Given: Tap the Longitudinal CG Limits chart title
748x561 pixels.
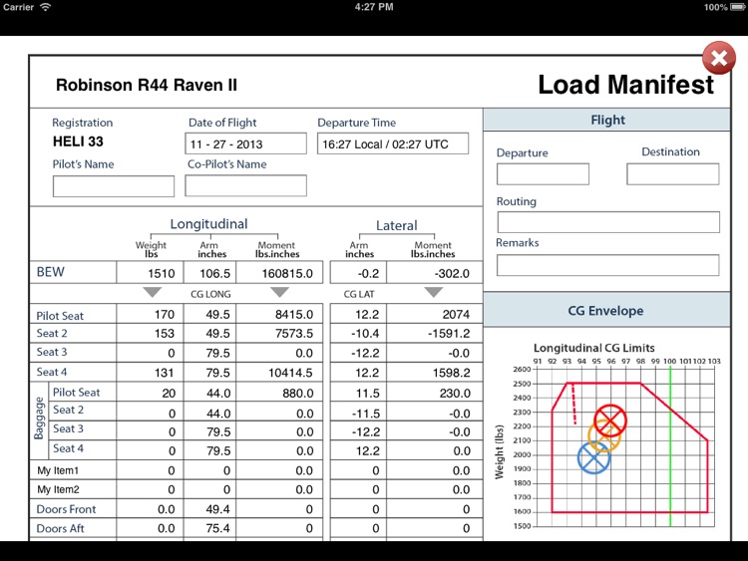Looking at the screenshot, I should click(x=594, y=348).
